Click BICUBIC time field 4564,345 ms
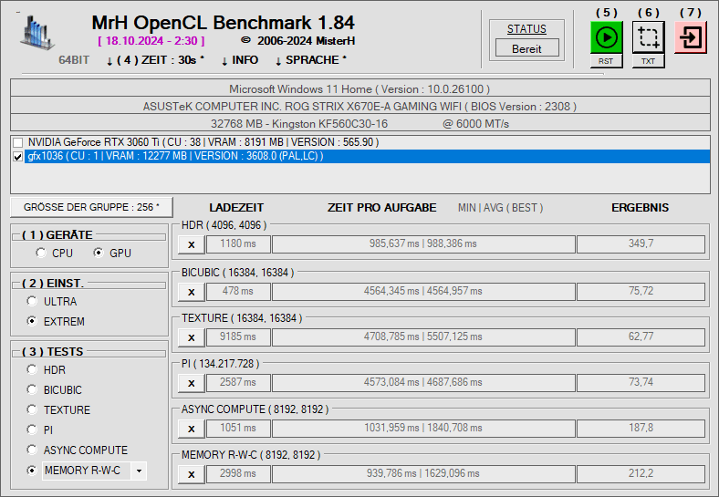The image size is (719, 497). 423,291
